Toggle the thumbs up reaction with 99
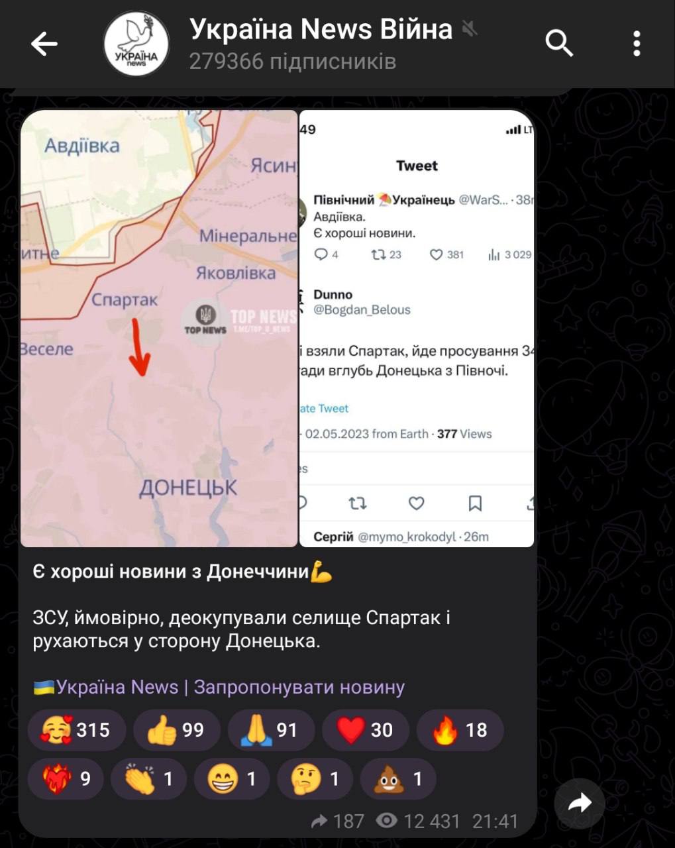 click(176, 730)
